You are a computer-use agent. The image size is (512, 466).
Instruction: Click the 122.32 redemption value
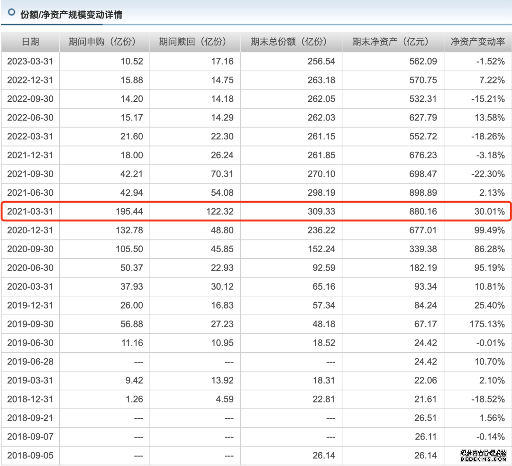click(x=220, y=211)
